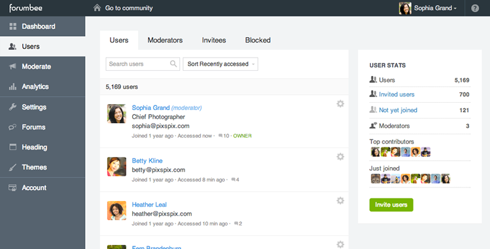Open Settings in the sidebar

pos(43,107)
